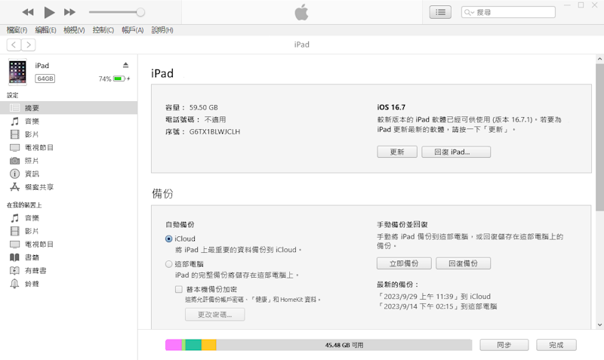Enable the 替本機備份加密 checkbox
This screenshot has width=604, height=360.
179,289
